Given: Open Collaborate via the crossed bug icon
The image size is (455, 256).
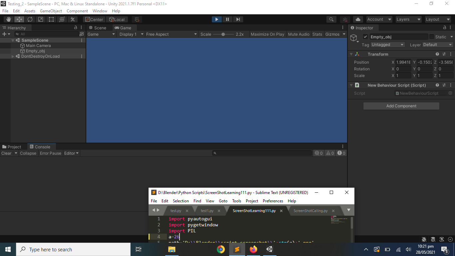Looking at the screenshot, I should pos(345,19).
